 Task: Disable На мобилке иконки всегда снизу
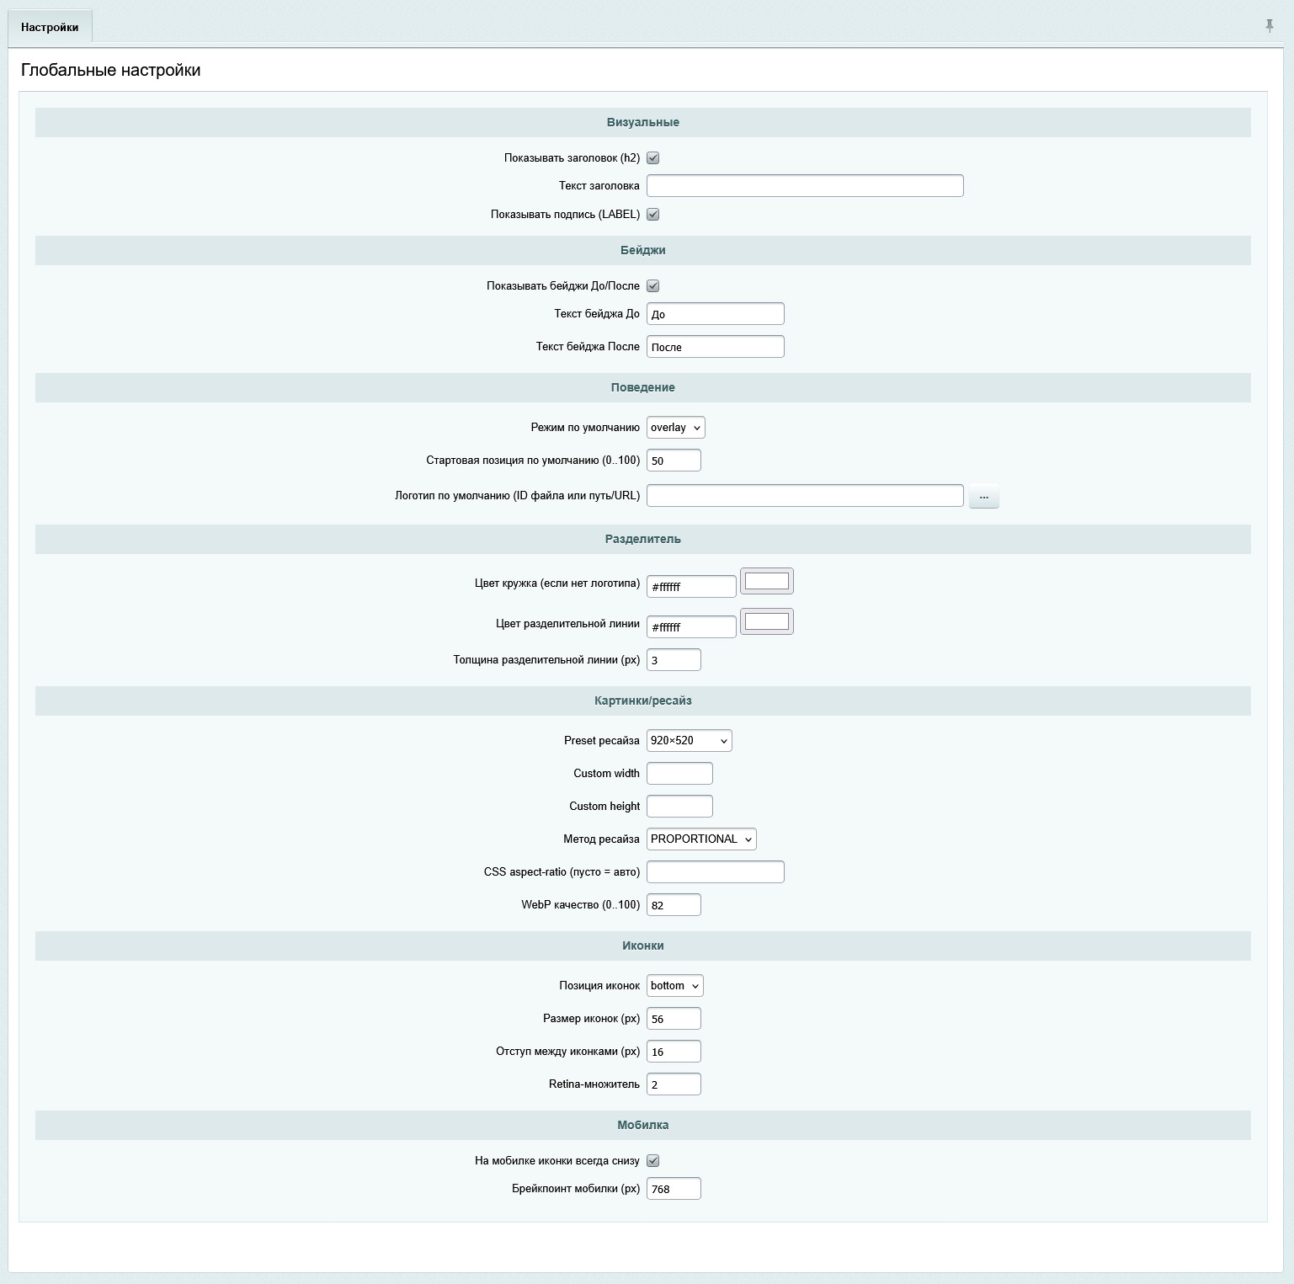652,1161
